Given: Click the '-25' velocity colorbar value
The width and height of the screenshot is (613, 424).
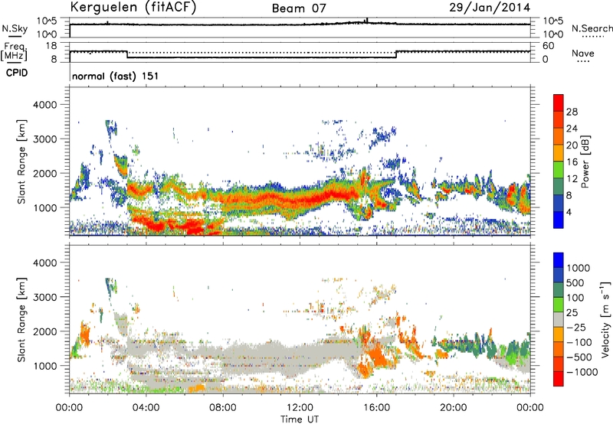Looking at the screenshot, I should (576, 327).
